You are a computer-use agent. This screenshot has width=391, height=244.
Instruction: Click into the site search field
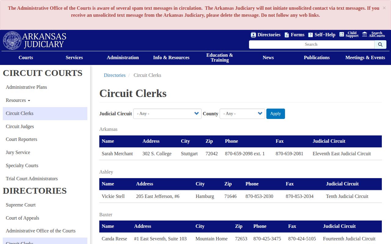[x=312, y=45]
